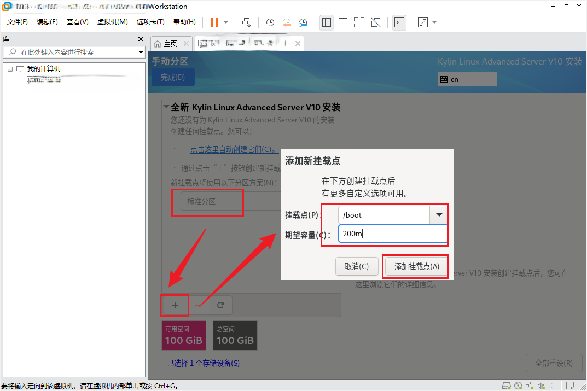Click the sound card status bar icon

(542, 386)
